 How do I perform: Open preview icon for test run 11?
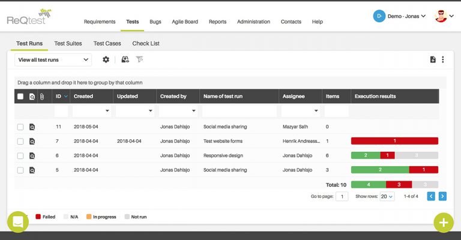tap(32, 127)
